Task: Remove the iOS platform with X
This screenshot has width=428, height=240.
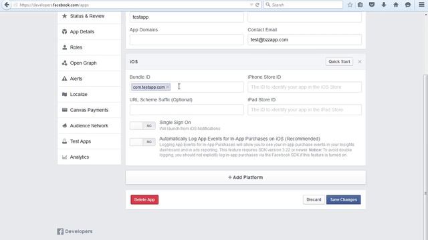Action: pos(360,62)
